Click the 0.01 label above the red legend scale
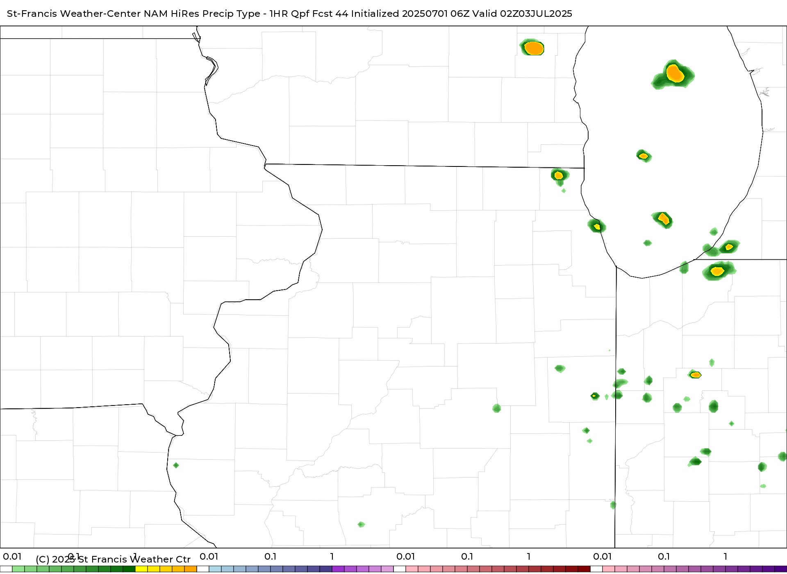 point(405,556)
